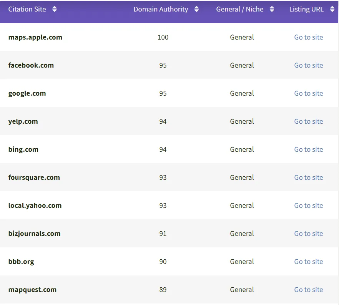The height and width of the screenshot is (305, 339).
Task: Click sort arrows icon beside Listing URL
Action: 332,9
